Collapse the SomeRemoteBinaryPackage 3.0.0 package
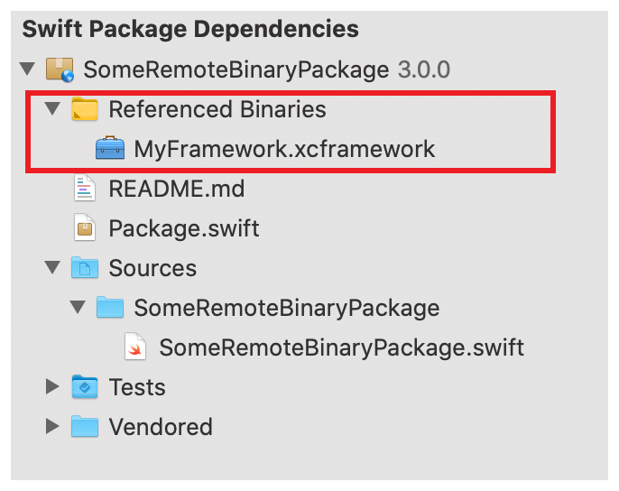The width and height of the screenshot is (619, 491). (28, 70)
